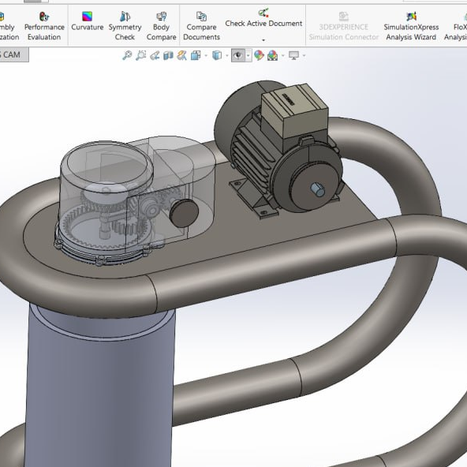The height and width of the screenshot is (467, 467).
Task: Expand the Hide/Show Items dropdown arrow
Action: pos(248,55)
